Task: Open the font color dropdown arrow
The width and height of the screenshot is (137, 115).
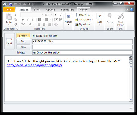Action: coord(33,24)
